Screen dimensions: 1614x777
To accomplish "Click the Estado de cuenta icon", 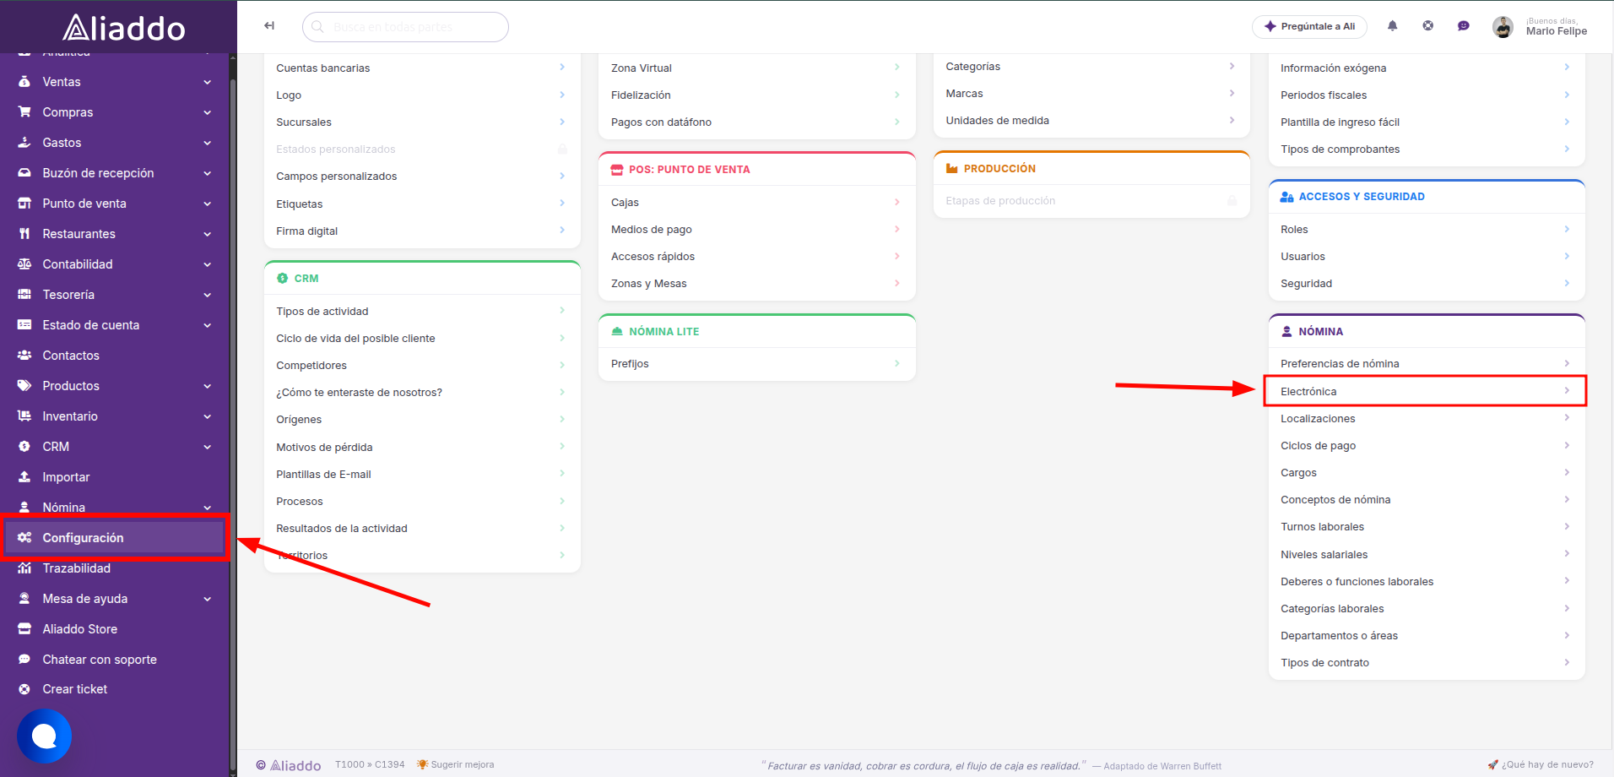I will pyautogui.click(x=24, y=325).
